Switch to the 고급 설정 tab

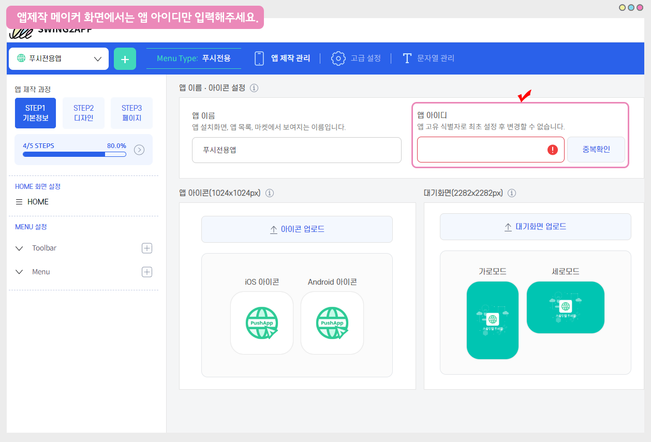356,58
